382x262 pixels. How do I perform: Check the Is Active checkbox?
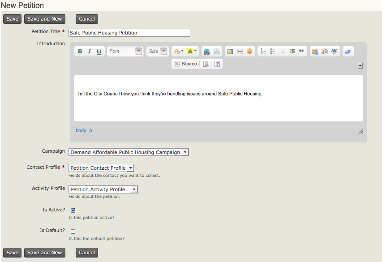click(73, 210)
